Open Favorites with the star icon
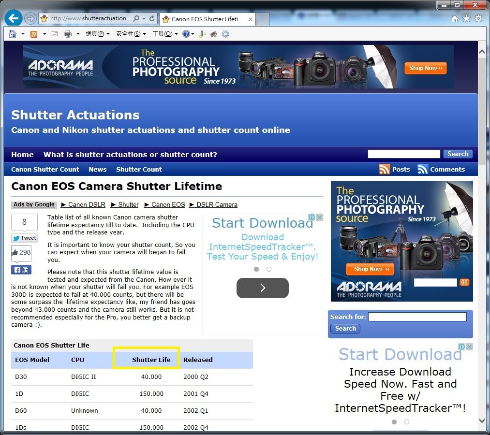 466,19
